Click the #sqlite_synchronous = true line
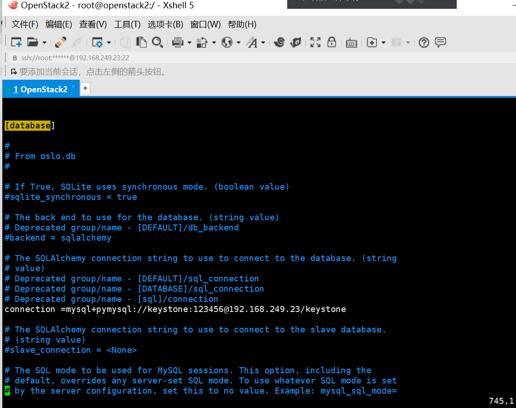The height and width of the screenshot is (408, 516). [71, 197]
